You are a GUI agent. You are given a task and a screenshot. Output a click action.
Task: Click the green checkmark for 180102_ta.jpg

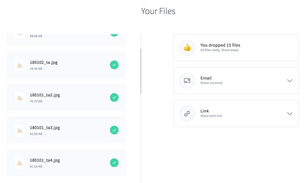(x=114, y=65)
